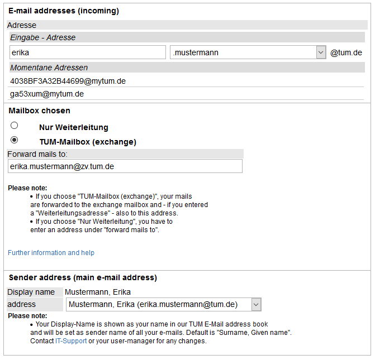Click the "Momentane Adressen" subheader
The height and width of the screenshot is (360, 375).
pyautogui.click(x=49, y=68)
